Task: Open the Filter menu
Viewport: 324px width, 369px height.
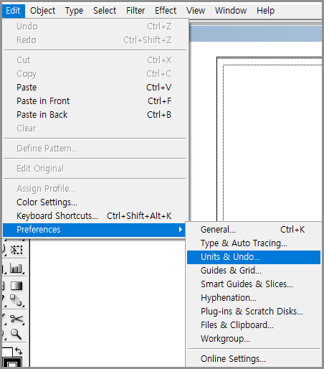Action: tap(135, 11)
